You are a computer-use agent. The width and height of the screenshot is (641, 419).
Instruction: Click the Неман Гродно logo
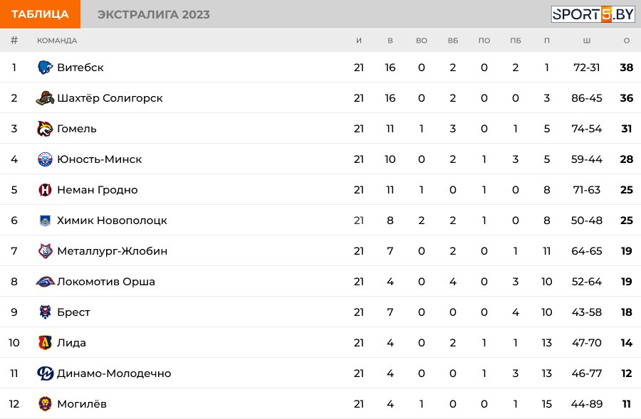(x=45, y=190)
